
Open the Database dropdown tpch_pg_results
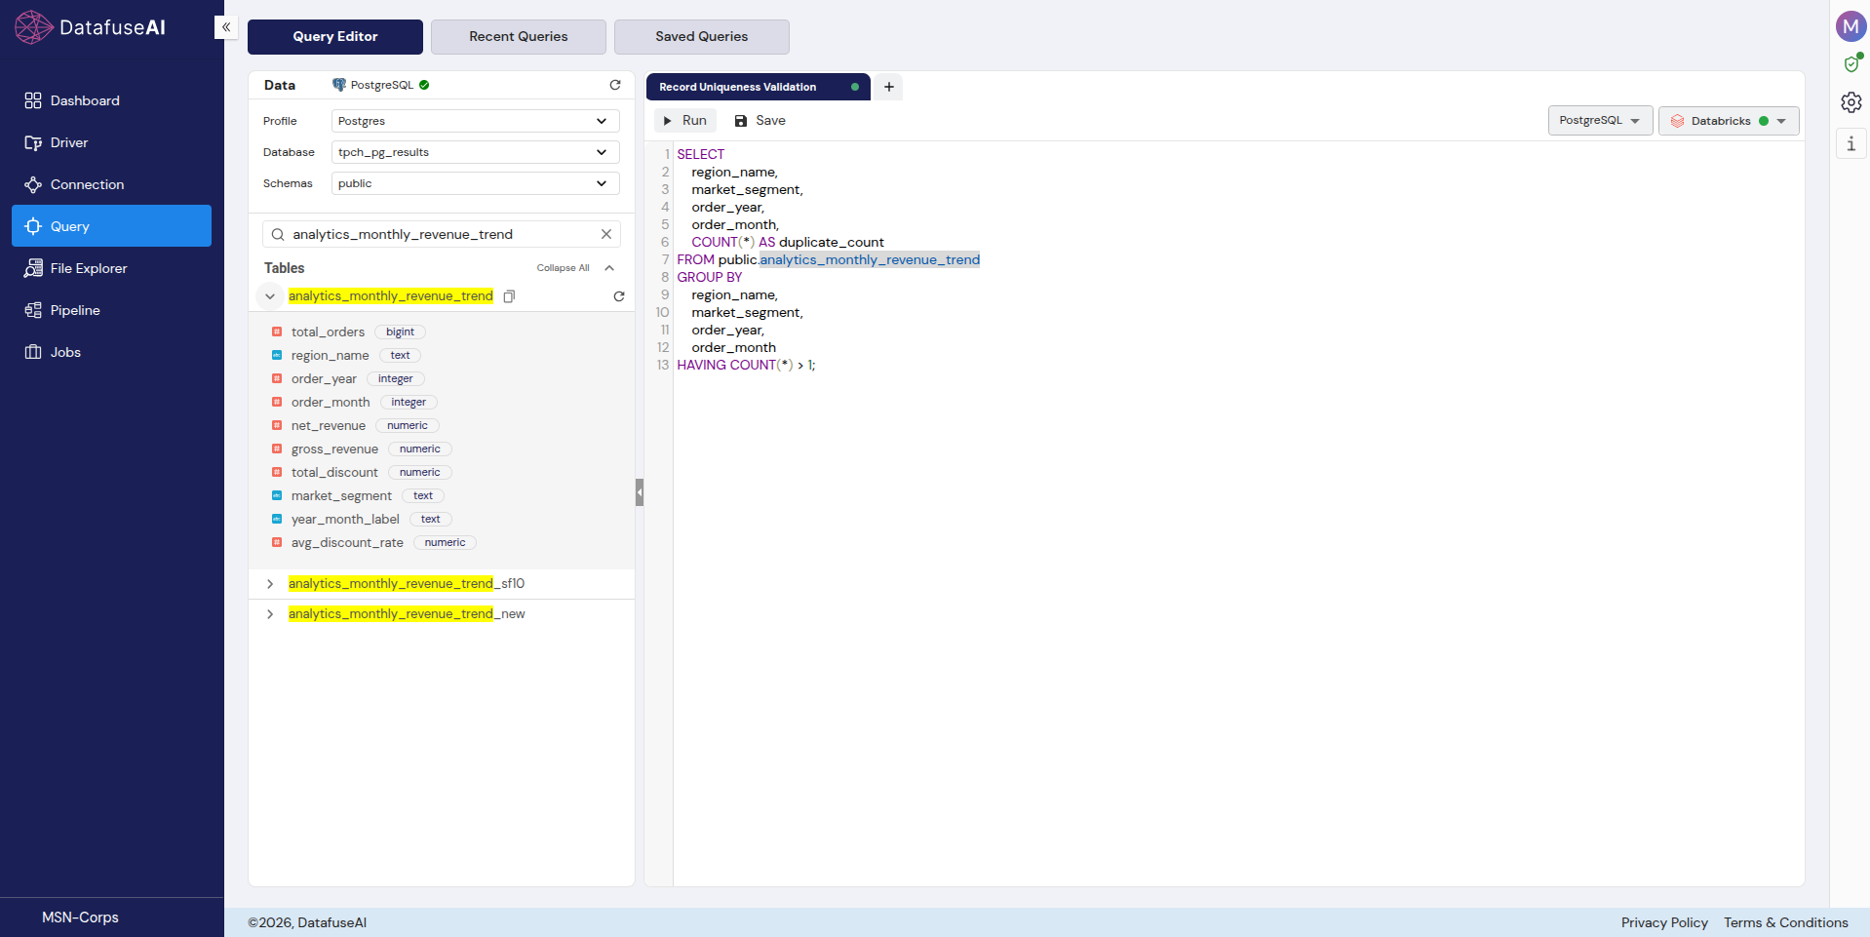(476, 152)
